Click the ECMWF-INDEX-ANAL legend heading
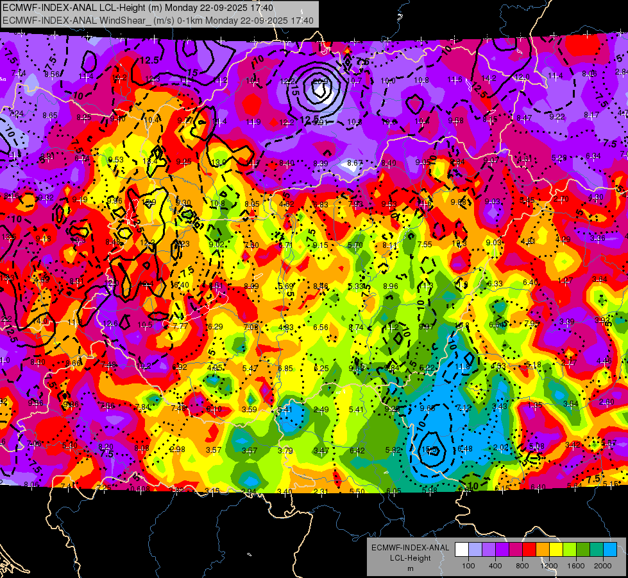Image resolution: width=628 pixels, height=578 pixels. [x=410, y=548]
